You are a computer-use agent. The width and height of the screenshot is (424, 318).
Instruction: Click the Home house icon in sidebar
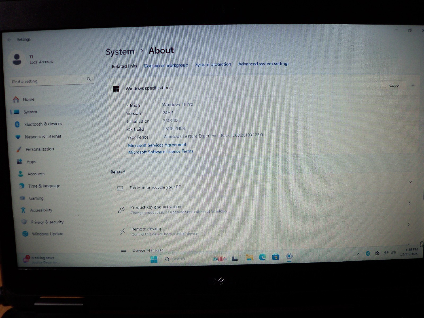(x=16, y=99)
